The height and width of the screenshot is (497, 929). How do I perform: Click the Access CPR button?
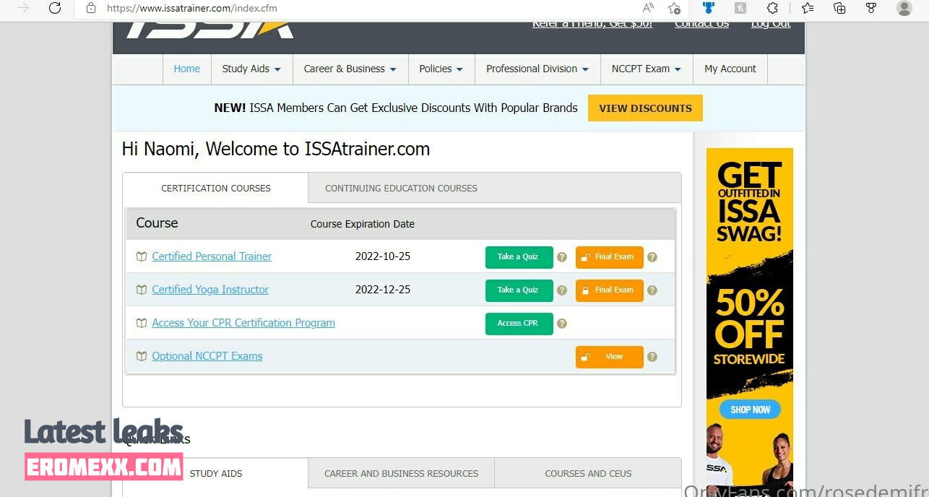(519, 324)
